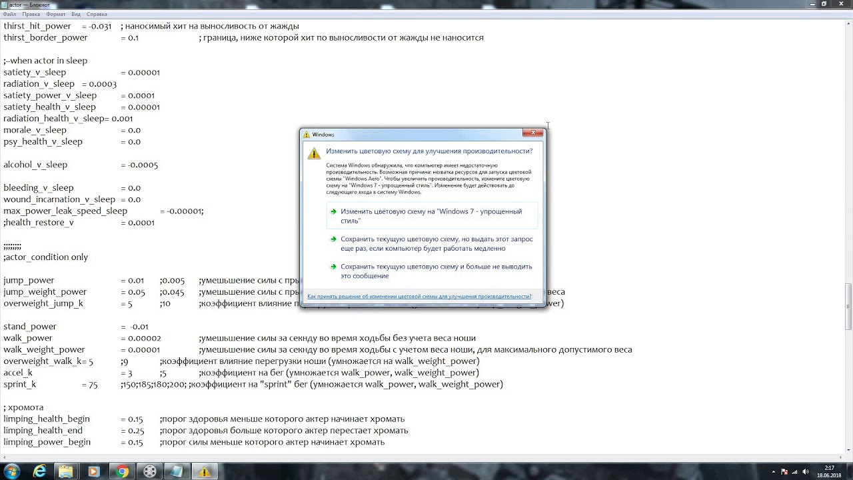Image resolution: width=853 pixels, height=480 pixels.
Task: Click the warning icon in the dialog header
Action: (x=314, y=153)
